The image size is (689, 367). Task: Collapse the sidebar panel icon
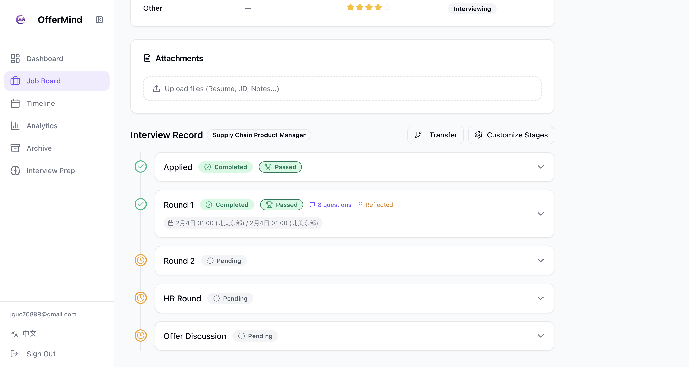click(x=99, y=20)
